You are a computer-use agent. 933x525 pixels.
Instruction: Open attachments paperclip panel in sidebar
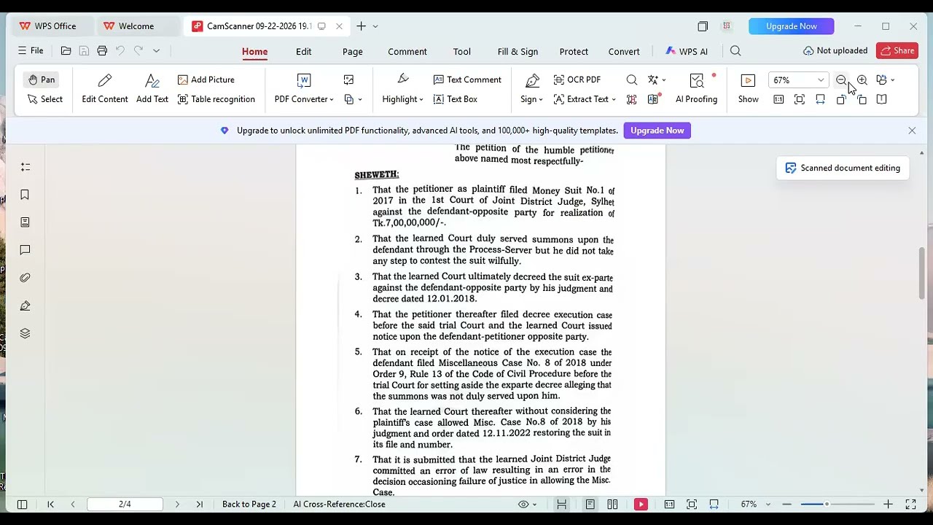coord(25,278)
